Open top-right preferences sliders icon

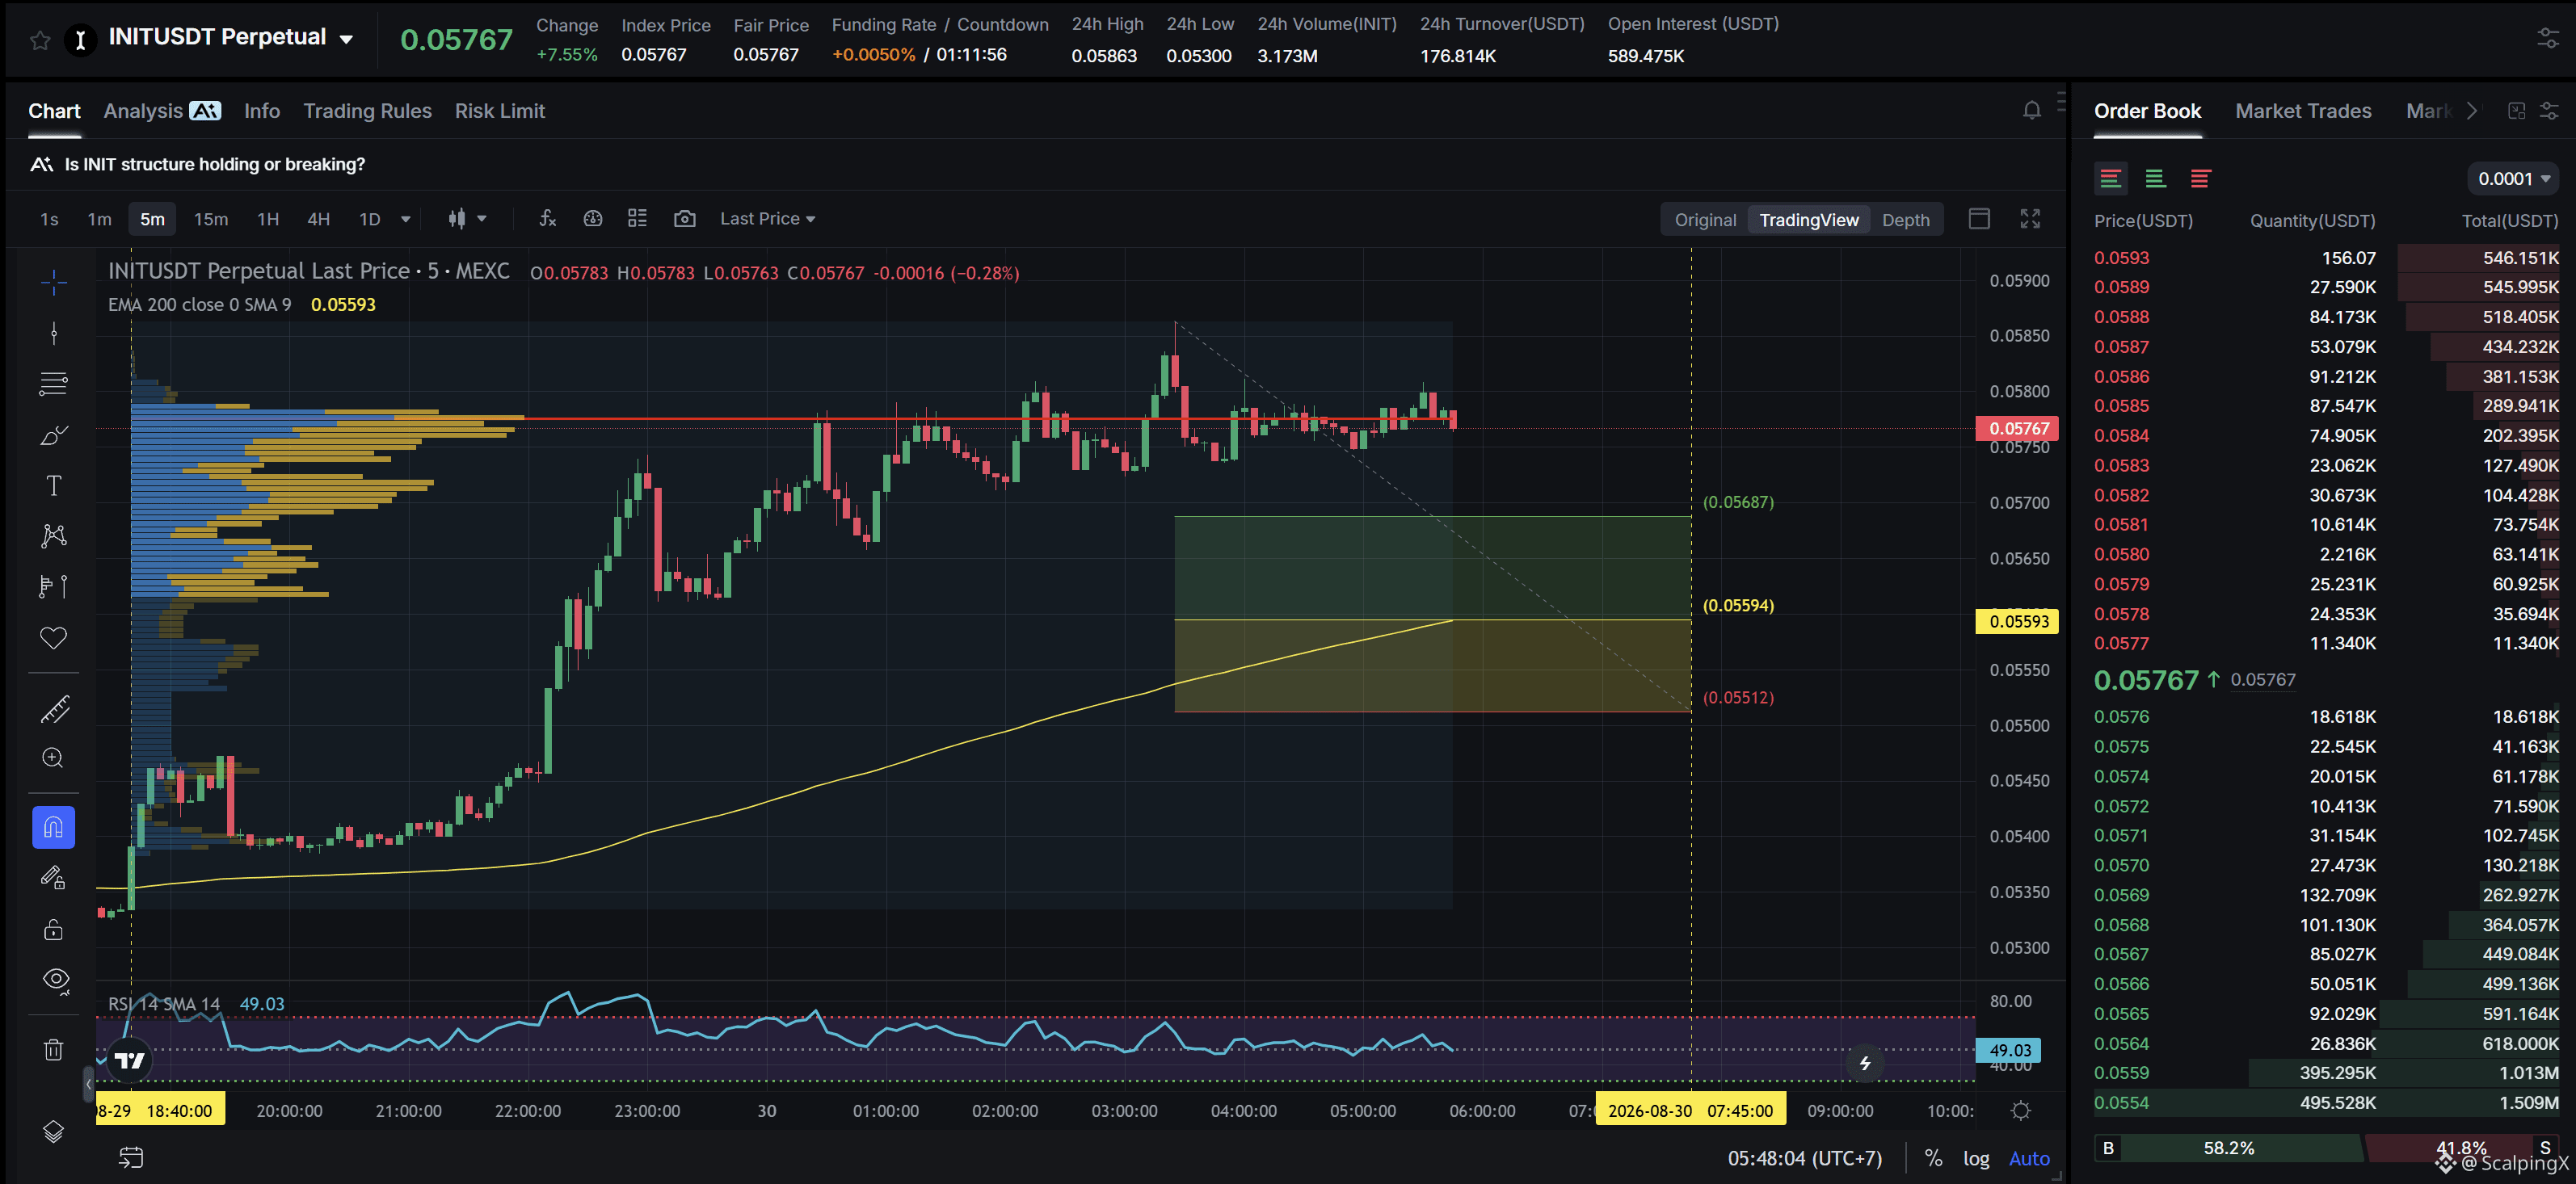[x=2548, y=39]
